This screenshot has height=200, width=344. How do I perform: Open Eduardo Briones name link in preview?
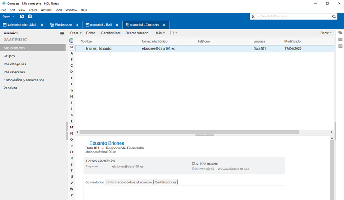pyautogui.click(x=107, y=143)
